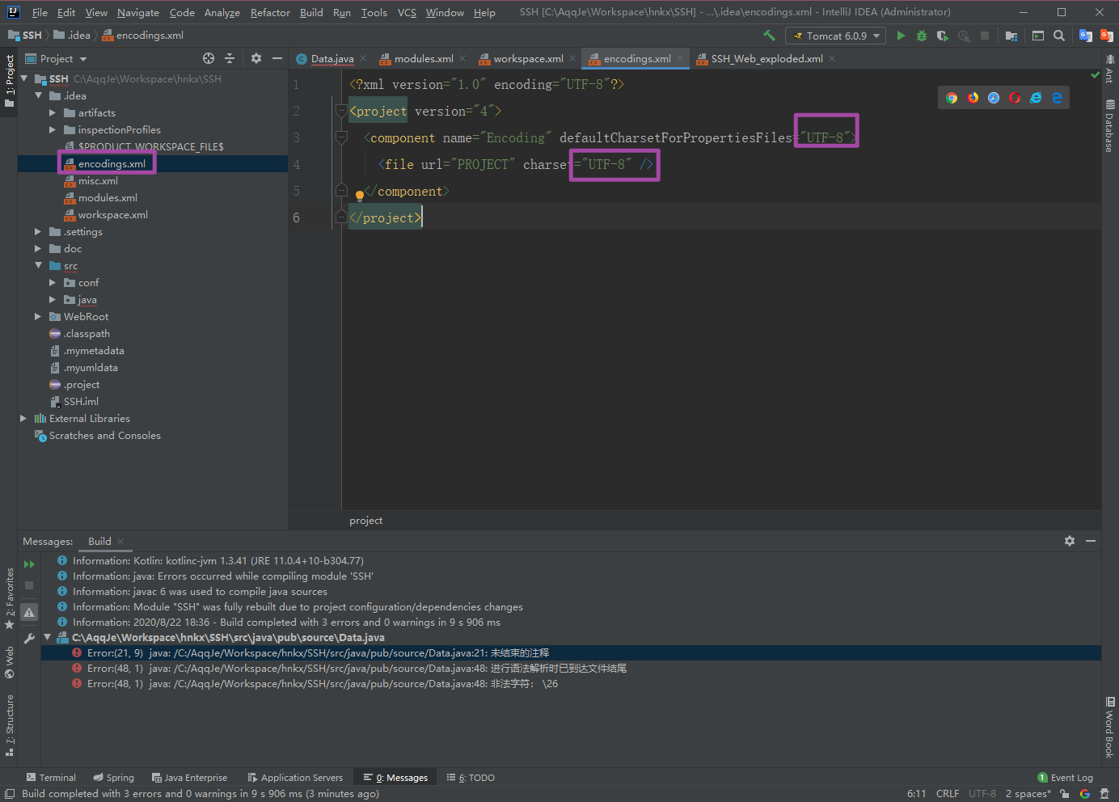Click the wrench icon in Messages sidebar
The height and width of the screenshot is (802, 1119).
click(29, 639)
